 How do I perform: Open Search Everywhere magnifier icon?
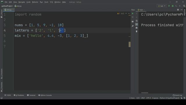click(x=184, y=6)
